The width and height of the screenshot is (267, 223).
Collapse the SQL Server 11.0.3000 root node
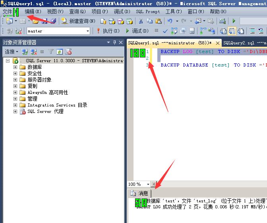pos(8,61)
